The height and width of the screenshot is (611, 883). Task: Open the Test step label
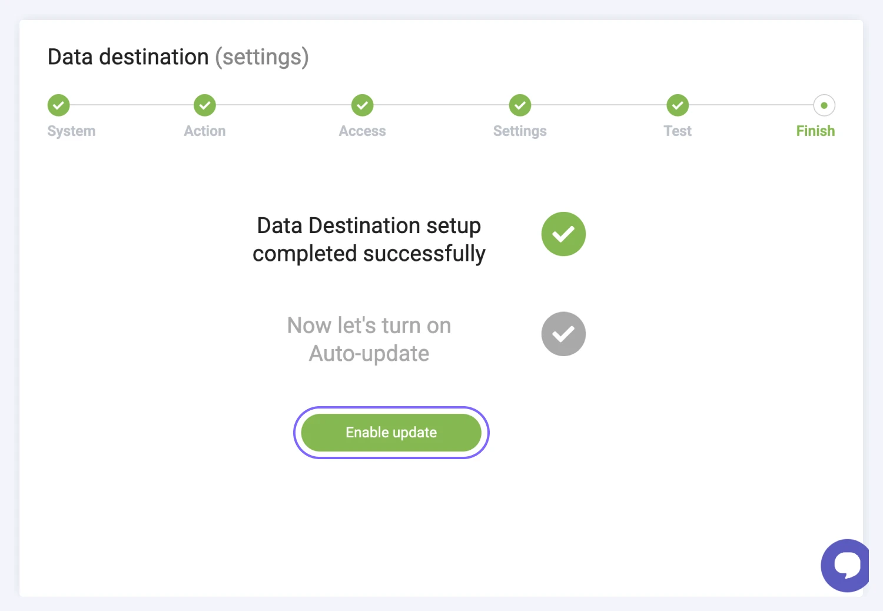point(678,131)
